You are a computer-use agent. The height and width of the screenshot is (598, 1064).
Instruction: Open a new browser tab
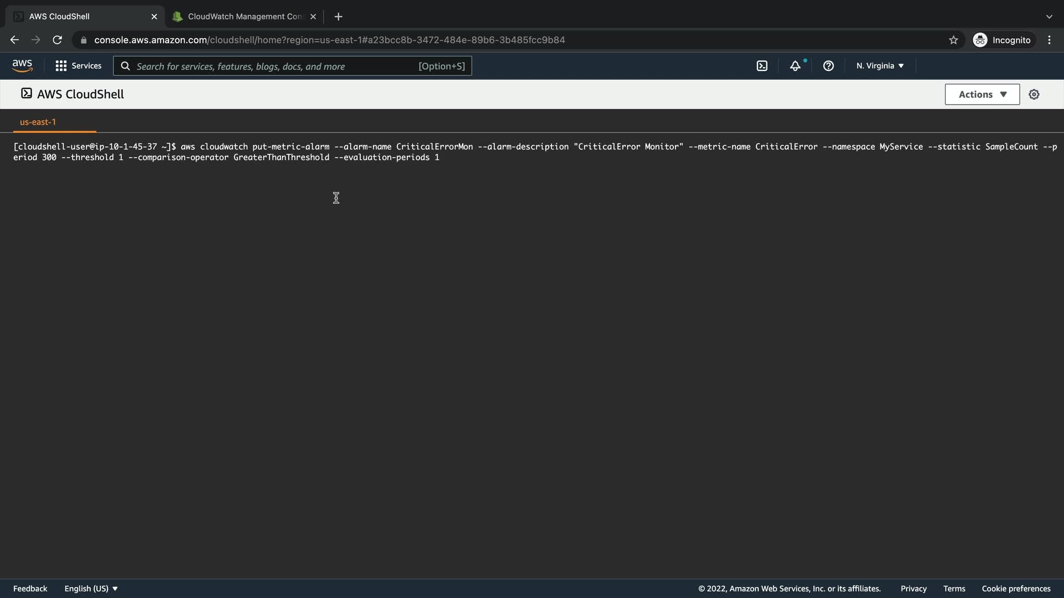(x=339, y=17)
